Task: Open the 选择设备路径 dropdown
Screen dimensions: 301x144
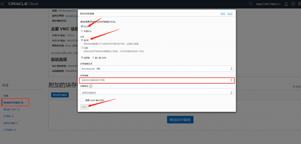Action: pos(157,92)
